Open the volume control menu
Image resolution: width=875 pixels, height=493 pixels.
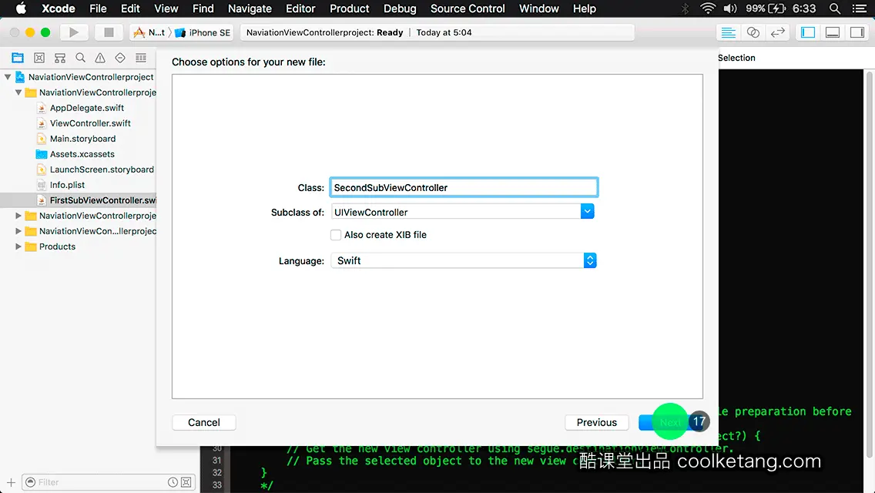(730, 8)
